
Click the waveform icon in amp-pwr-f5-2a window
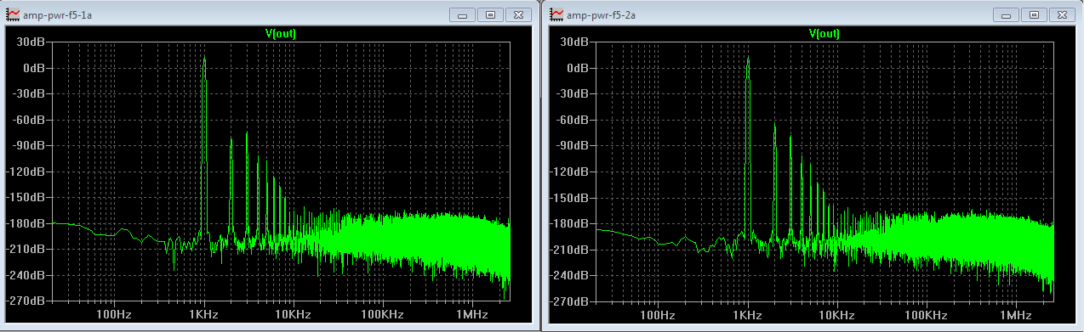(556, 14)
